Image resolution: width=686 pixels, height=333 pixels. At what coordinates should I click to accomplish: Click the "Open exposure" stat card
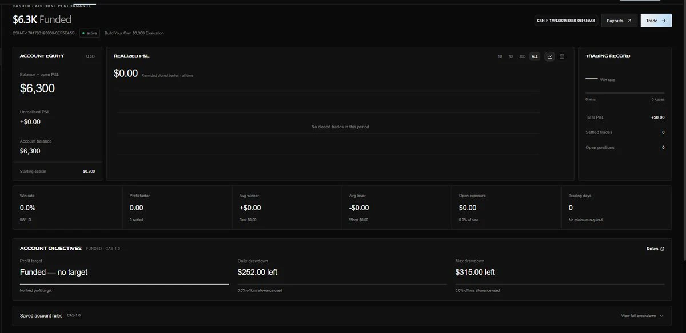pos(506,208)
